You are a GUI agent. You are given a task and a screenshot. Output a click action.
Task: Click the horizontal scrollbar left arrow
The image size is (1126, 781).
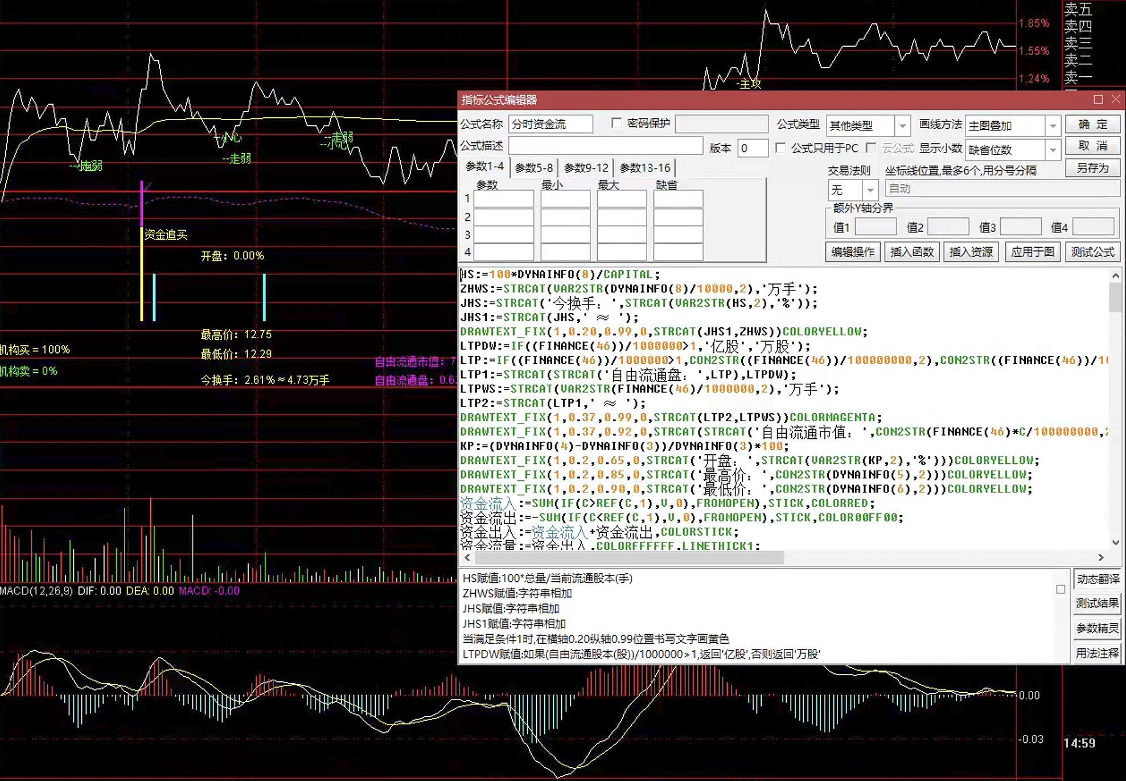467,557
